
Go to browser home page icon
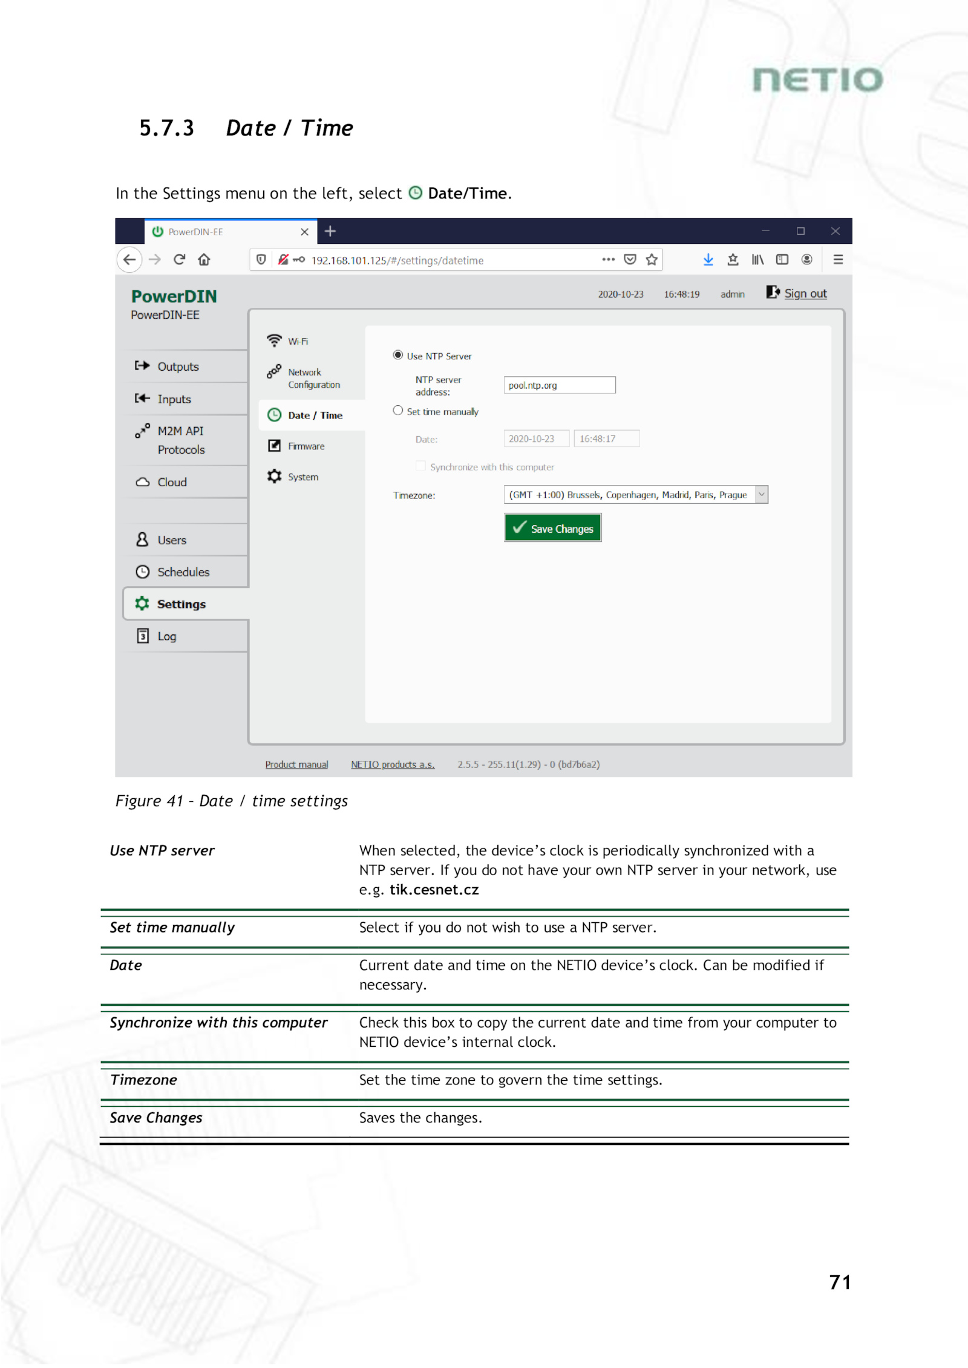204,259
